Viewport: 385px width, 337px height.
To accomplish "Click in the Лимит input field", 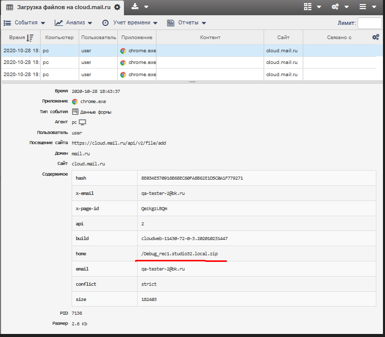I will (369, 23).
